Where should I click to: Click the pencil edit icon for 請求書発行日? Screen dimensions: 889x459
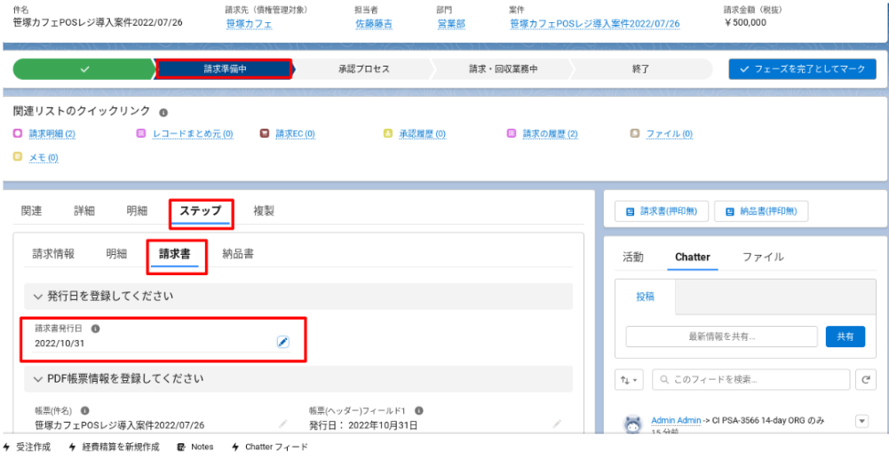282,342
